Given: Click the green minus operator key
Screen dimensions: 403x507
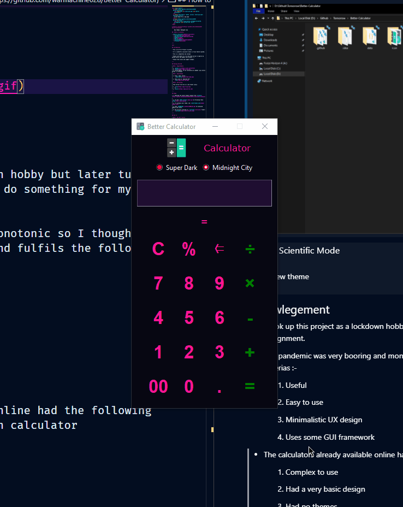Looking at the screenshot, I should pyautogui.click(x=250, y=320).
